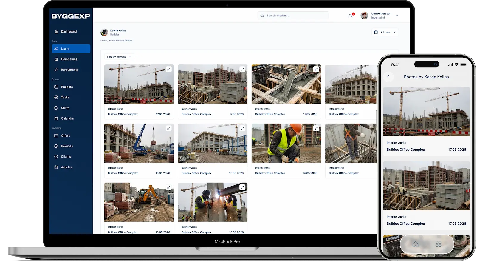Click the 'Search anything...' field

click(x=293, y=16)
